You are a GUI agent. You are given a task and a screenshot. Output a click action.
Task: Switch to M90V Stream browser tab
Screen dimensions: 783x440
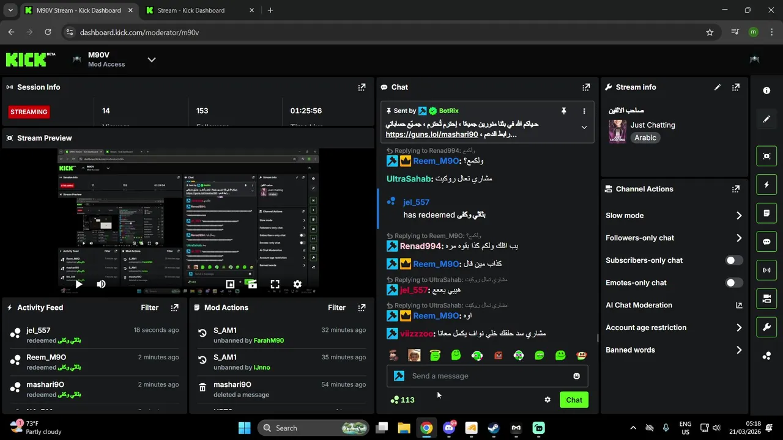pos(80,10)
